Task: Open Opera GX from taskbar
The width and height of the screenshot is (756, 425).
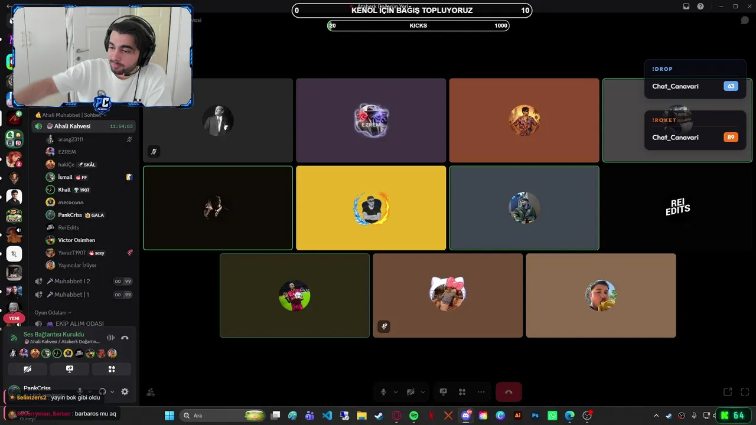Action: click(396, 416)
